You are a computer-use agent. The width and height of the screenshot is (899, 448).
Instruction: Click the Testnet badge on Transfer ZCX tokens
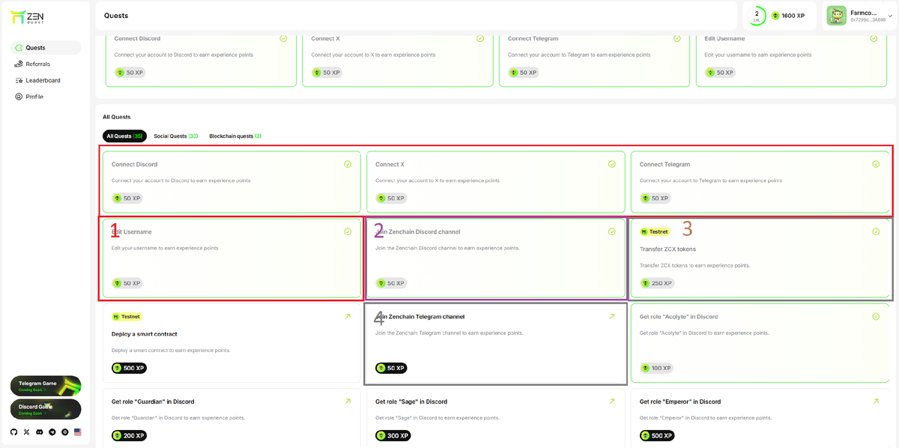(x=655, y=232)
